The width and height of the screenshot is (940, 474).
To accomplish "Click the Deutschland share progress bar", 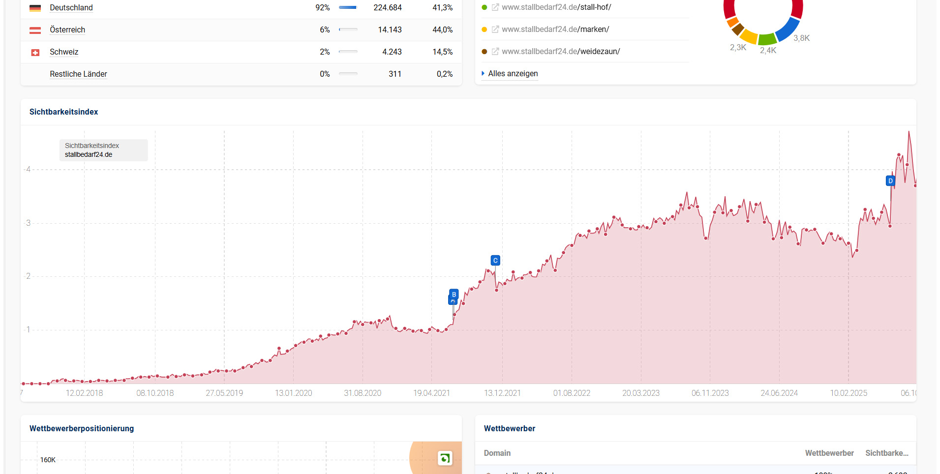I will coord(348,8).
